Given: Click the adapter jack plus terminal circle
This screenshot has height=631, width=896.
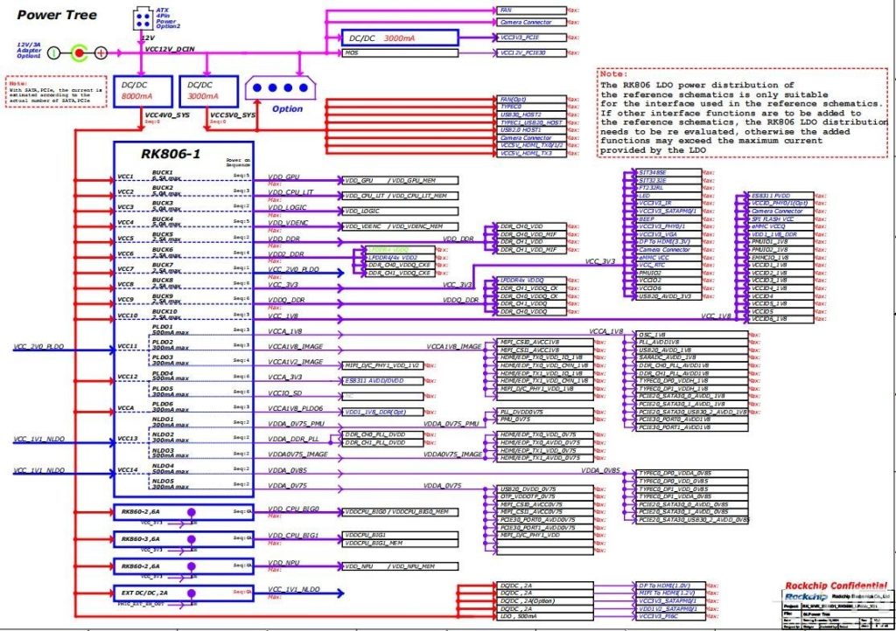Looking at the screenshot, I should (x=101, y=53).
